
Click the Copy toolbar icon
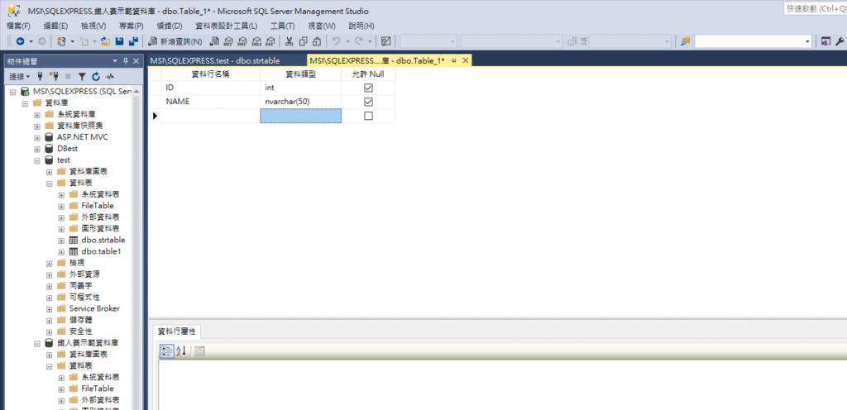coord(303,41)
